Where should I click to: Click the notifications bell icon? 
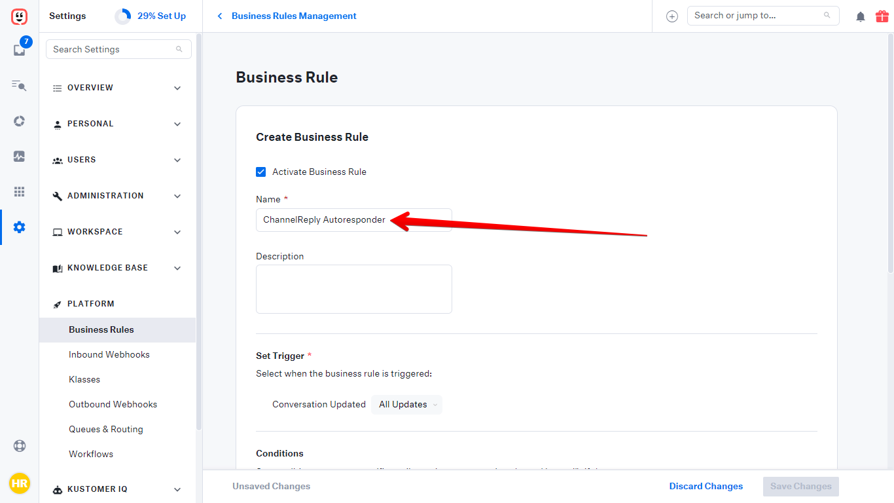(861, 16)
